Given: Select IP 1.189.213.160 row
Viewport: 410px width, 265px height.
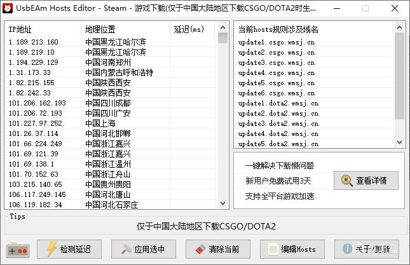Looking at the screenshot, I should 111,42.
